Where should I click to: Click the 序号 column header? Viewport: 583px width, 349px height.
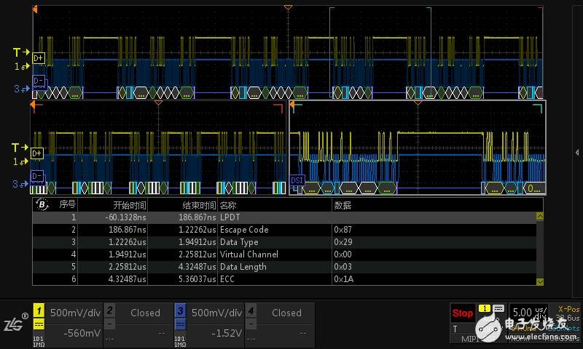pyautogui.click(x=67, y=204)
